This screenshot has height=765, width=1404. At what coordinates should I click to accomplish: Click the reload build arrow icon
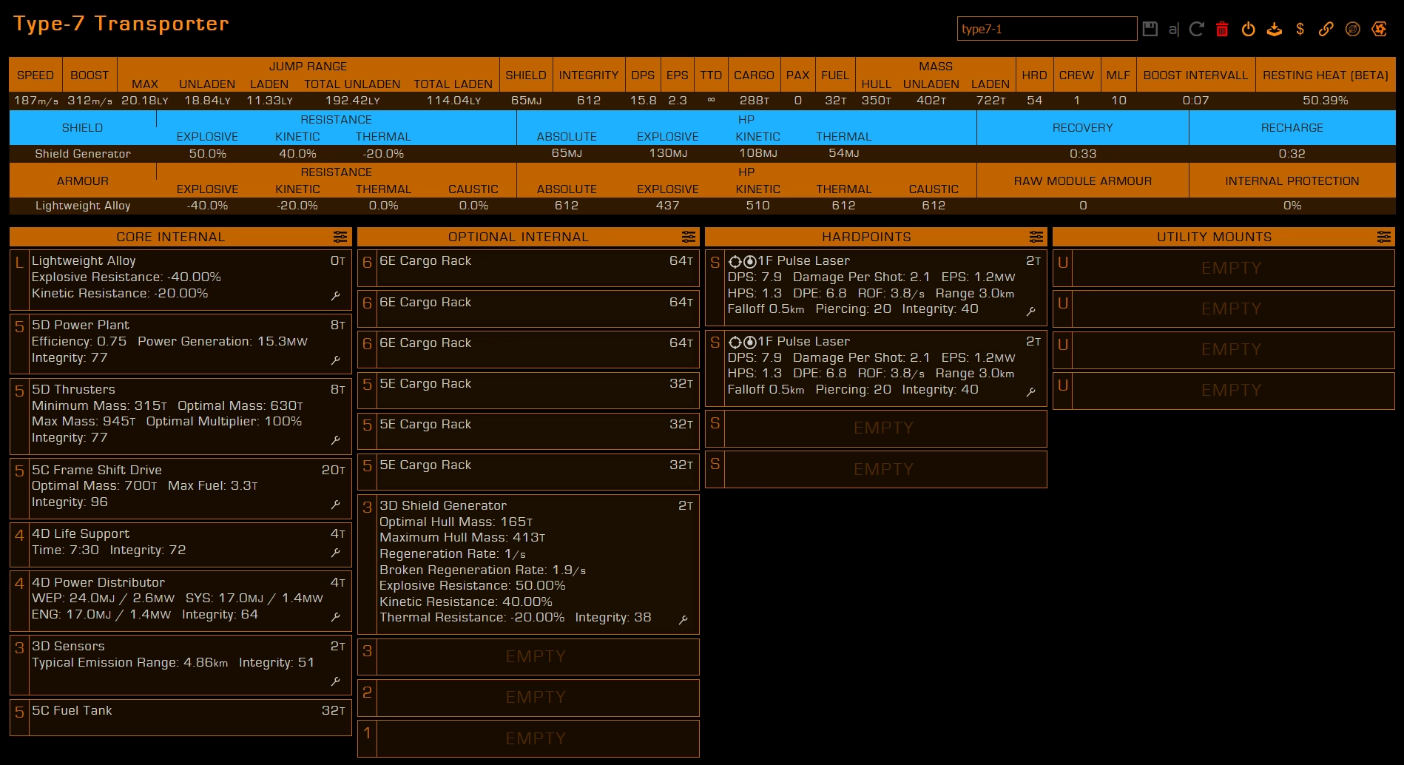coord(1196,29)
